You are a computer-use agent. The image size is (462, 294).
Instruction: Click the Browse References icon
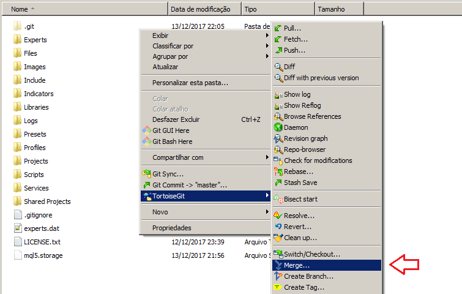tap(278, 116)
